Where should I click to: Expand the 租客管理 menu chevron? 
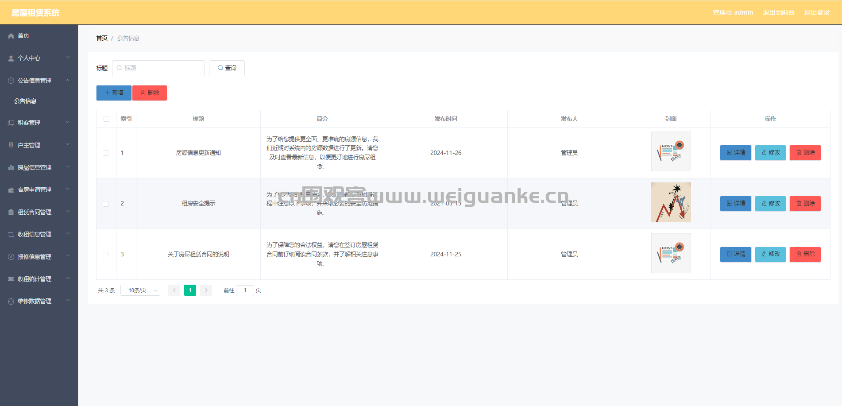68,122
